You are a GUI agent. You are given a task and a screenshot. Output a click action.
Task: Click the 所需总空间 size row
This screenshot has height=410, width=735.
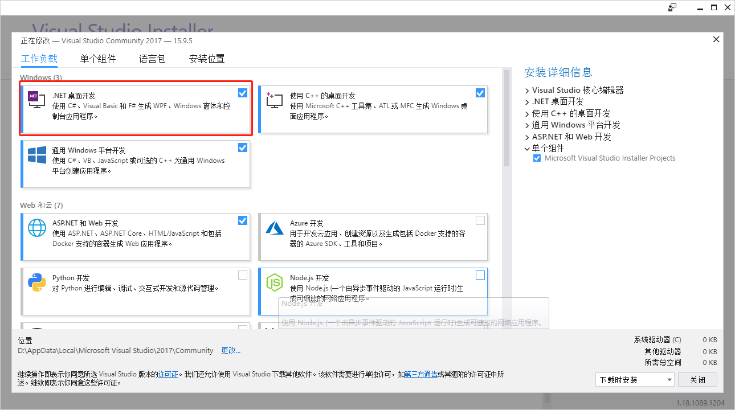pos(681,362)
